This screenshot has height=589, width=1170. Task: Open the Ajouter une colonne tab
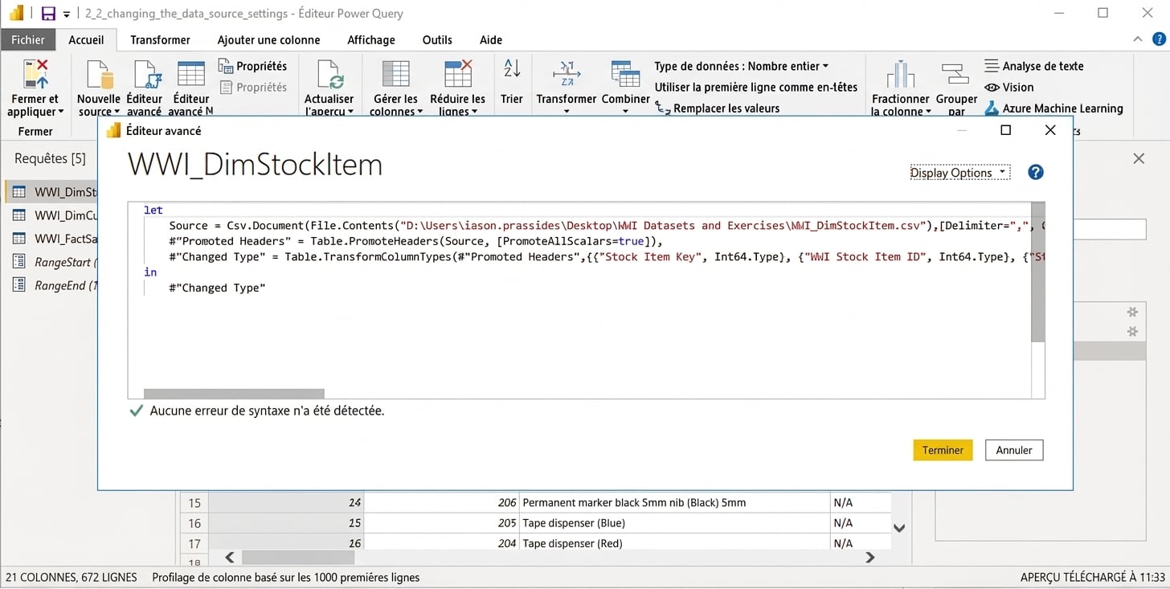click(x=269, y=39)
